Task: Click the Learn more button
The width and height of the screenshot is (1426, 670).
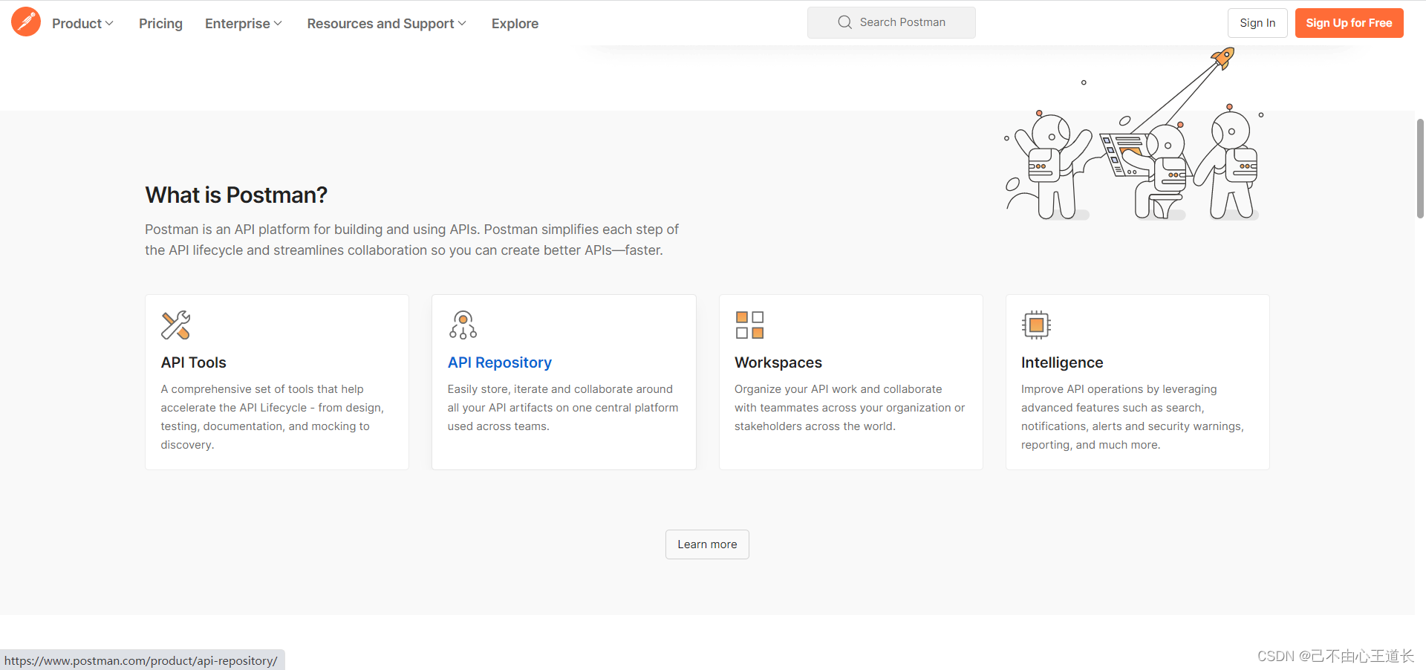Action: pyautogui.click(x=707, y=544)
